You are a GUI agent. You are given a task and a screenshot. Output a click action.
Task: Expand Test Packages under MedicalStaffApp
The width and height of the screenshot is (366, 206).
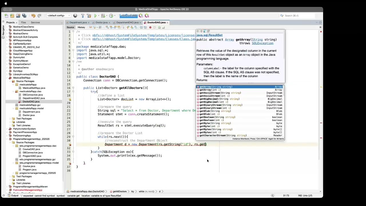[x=10, y=118]
